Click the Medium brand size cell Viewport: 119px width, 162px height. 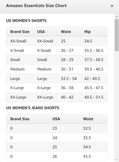pyautogui.click(x=17, y=69)
